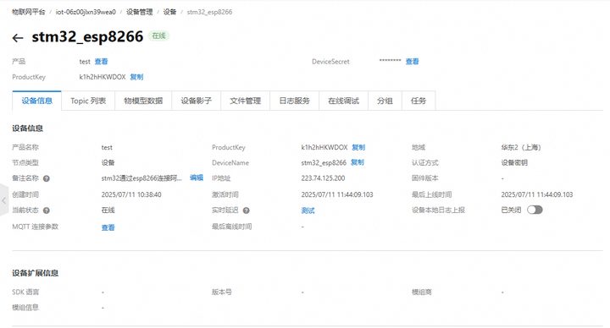This screenshot has width=610, height=328.
Task: Click help icon next to 备注名称
Action: [47, 178]
